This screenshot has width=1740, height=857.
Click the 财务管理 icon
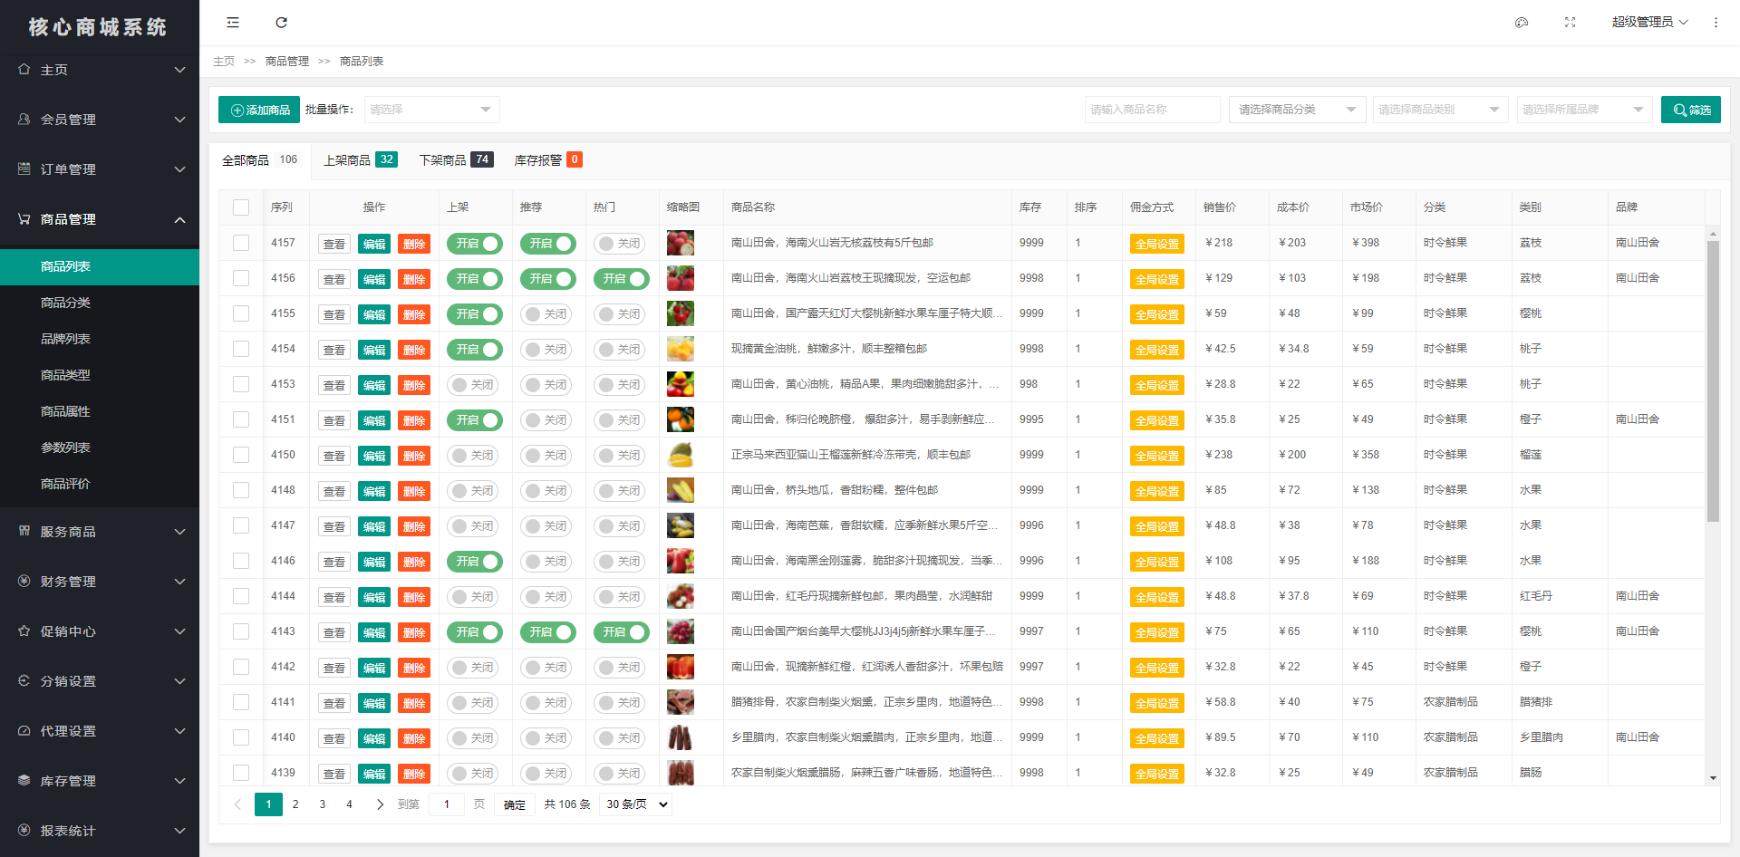pos(24,581)
